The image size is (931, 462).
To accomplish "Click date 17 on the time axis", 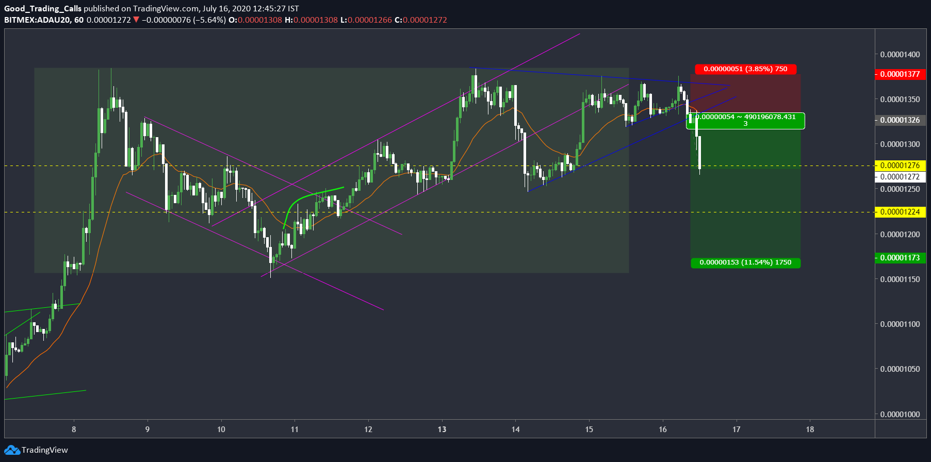I will (x=737, y=430).
